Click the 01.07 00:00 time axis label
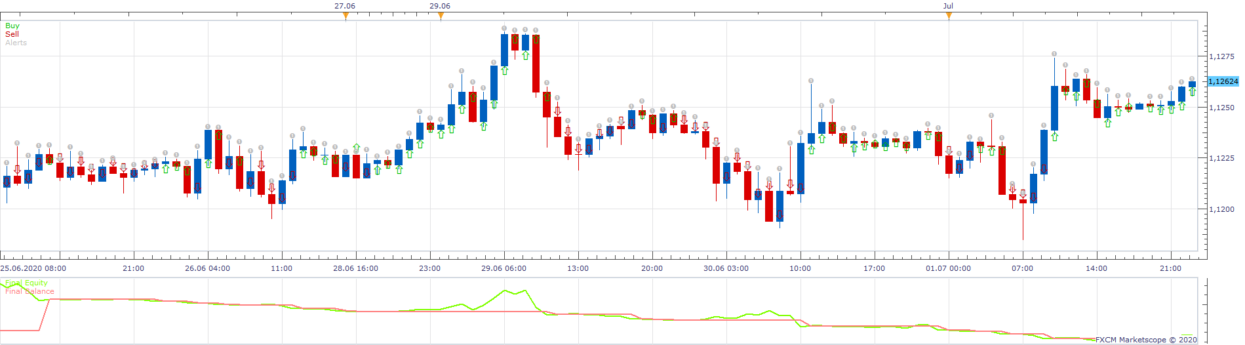Viewport: 1245px width, 345px height. (948, 268)
